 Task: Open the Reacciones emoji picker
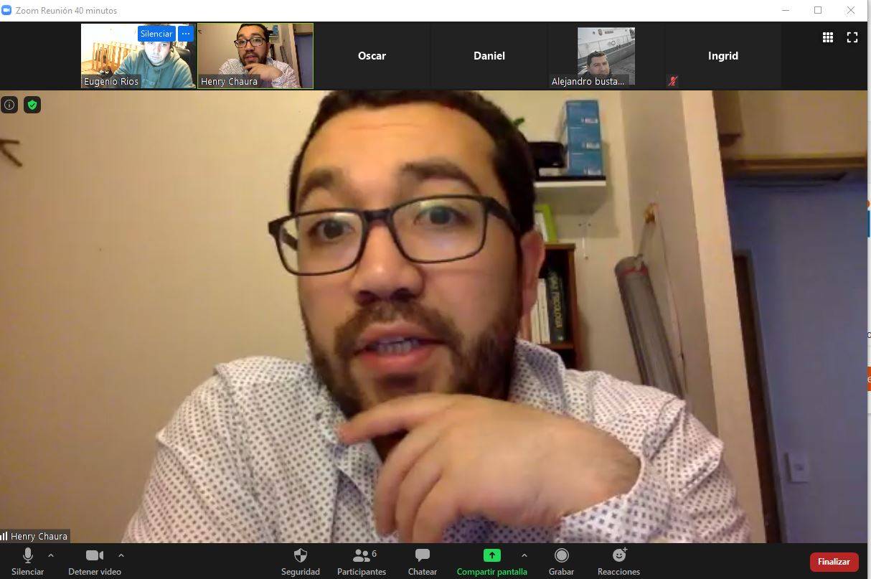[x=618, y=562]
